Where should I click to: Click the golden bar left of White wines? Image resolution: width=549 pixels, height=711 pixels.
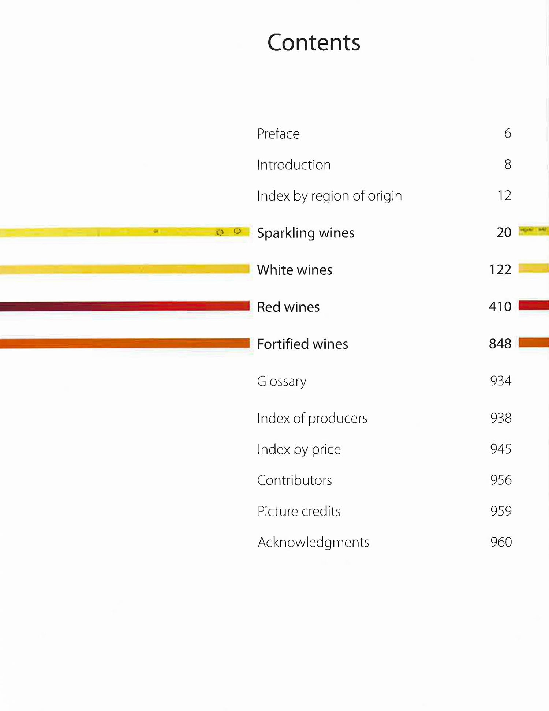(x=124, y=269)
